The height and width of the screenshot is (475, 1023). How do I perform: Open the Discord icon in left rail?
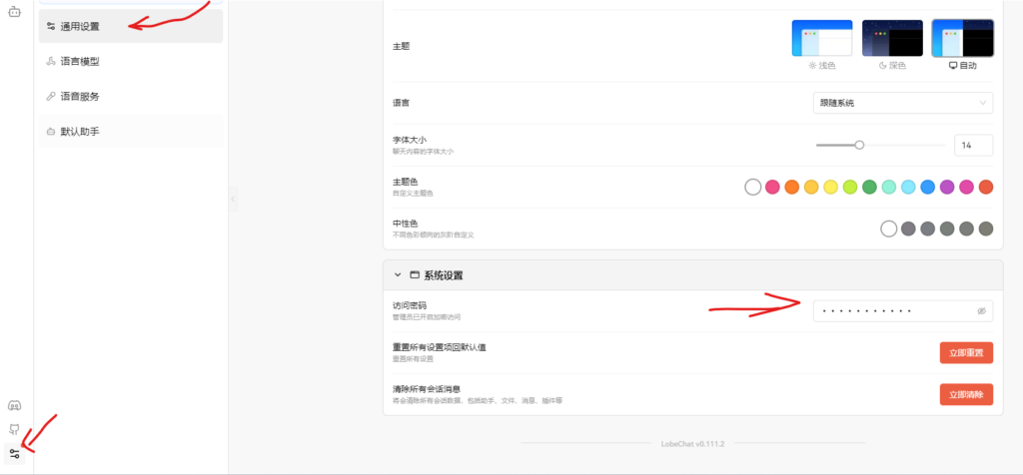pos(14,405)
